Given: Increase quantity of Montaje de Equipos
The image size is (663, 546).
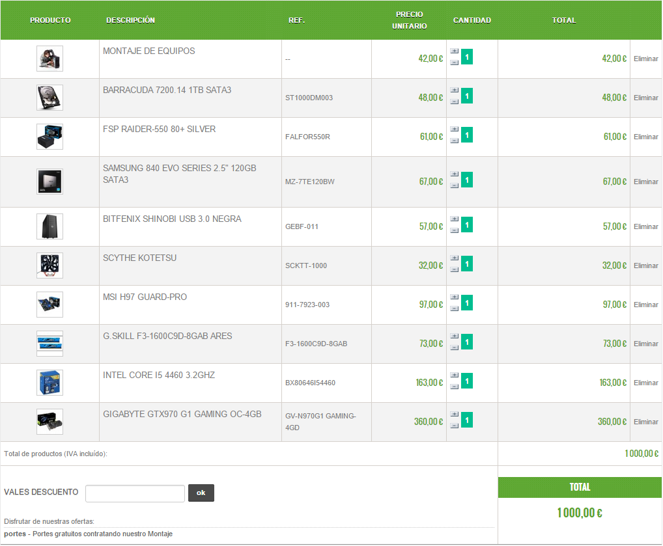Looking at the screenshot, I should click(x=454, y=51).
